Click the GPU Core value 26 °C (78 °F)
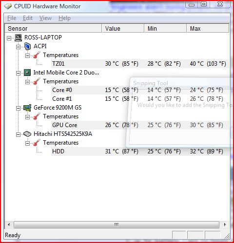Screen dimensions: 234x243 pos(121,125)
